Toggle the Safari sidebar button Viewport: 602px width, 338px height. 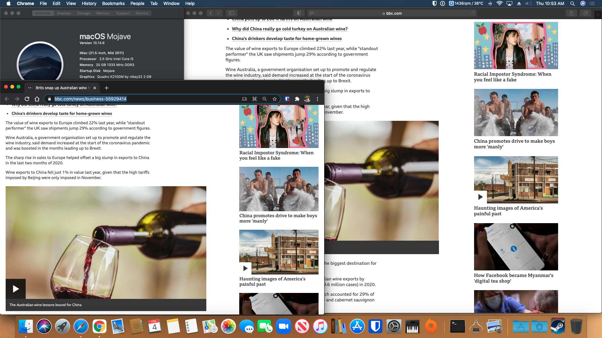pyautogui.click(x=231, y=13)
